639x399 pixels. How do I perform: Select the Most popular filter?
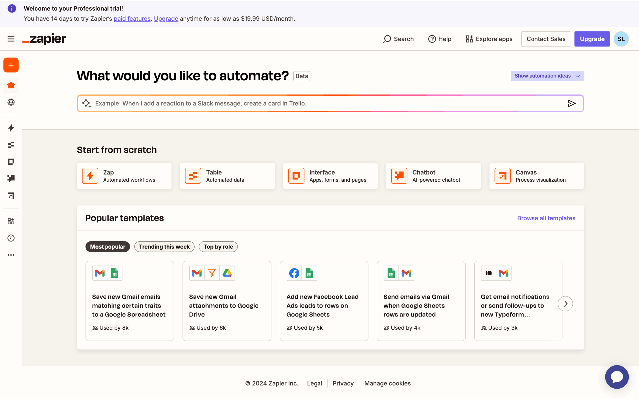coord(107,247)
